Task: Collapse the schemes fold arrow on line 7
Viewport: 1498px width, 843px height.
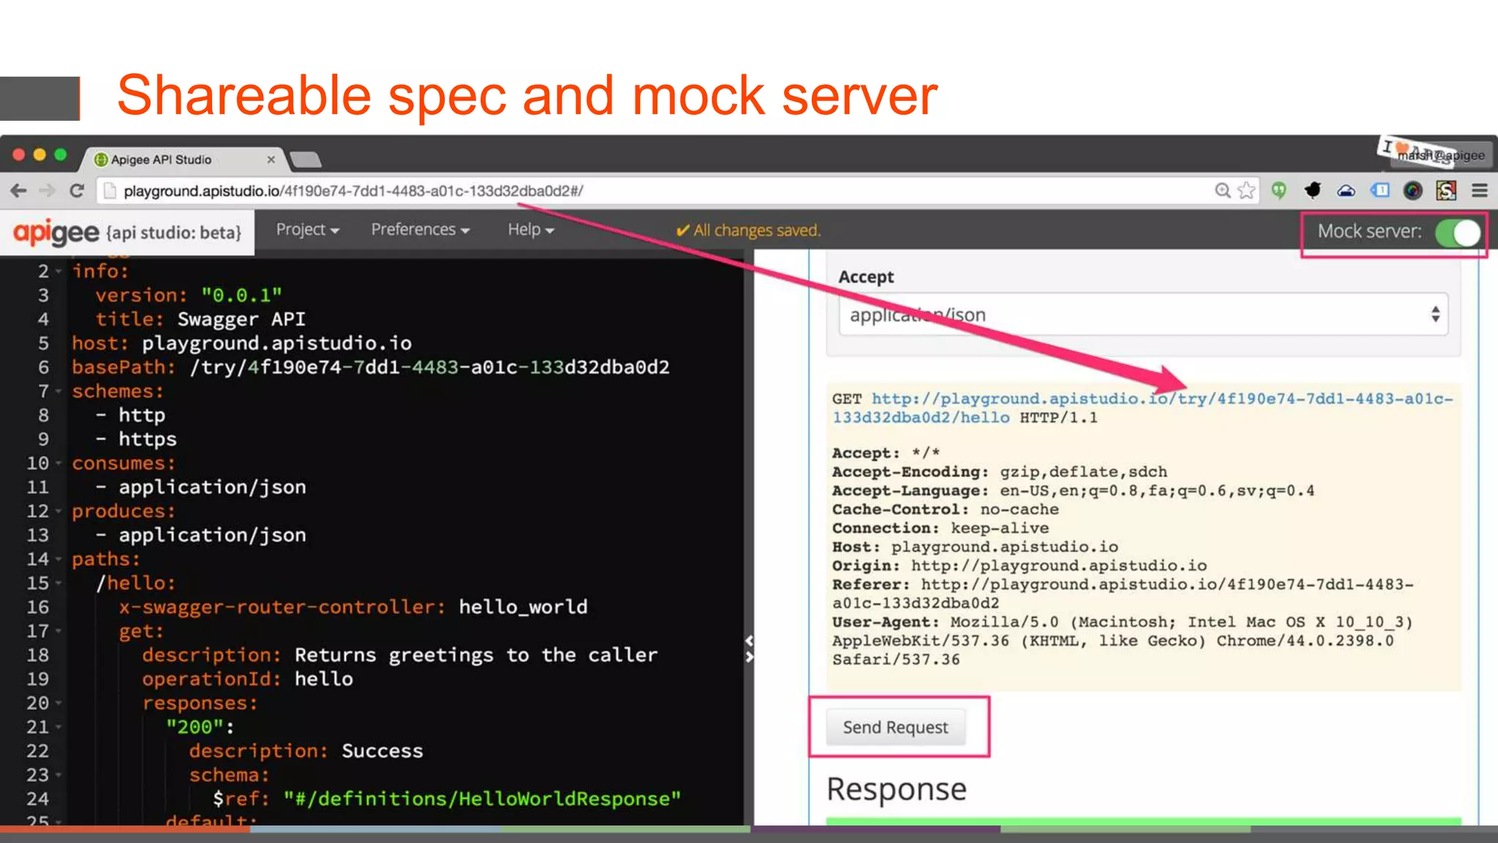Action: pos(59,391)
